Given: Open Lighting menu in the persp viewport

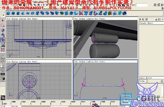Looking at the screenshot, I should [x=90, y=19].
